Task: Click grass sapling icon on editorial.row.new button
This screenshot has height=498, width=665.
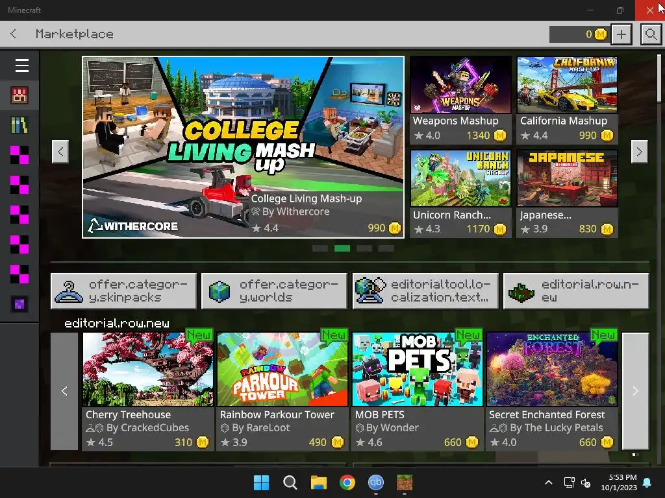Action: click(x=521, y=292)
